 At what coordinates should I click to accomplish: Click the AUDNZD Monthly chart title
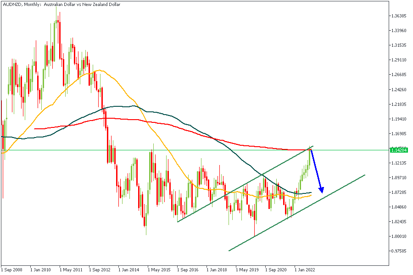click(59, 5)
